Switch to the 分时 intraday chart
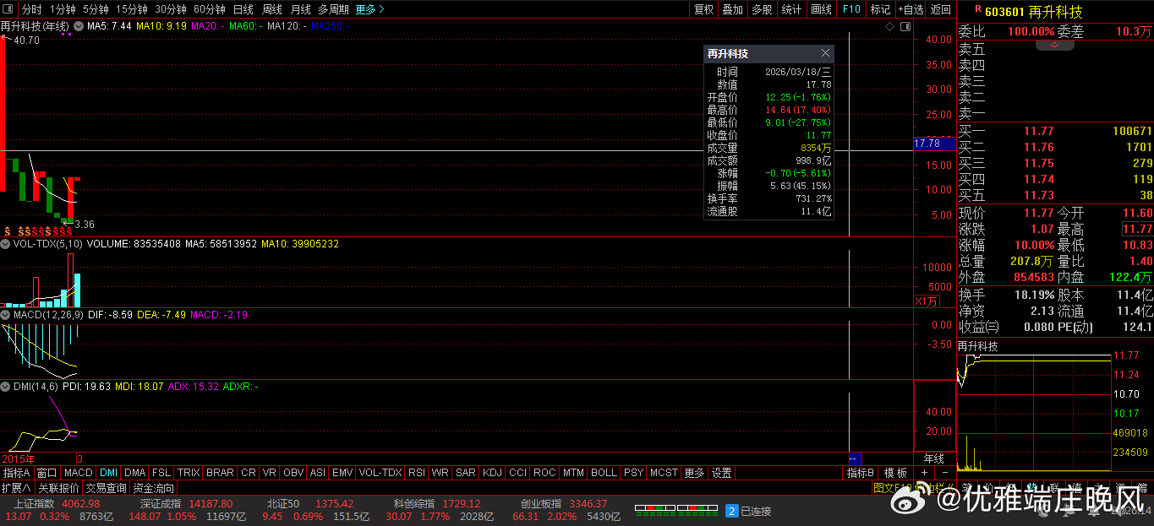This screenshot has height=526, width=1154. click(x=31, y=9)
